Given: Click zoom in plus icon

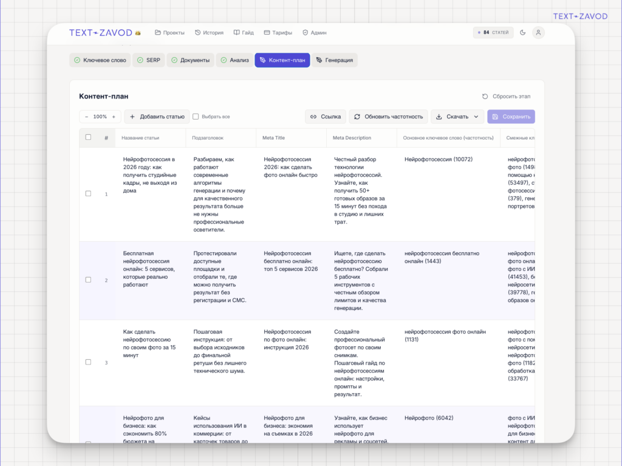Looking at the screenshot, I should coord(114,117).
